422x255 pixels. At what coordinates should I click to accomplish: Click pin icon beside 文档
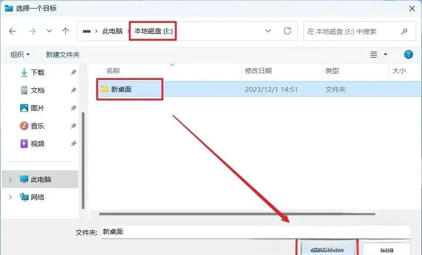click(x=73, y=90)
